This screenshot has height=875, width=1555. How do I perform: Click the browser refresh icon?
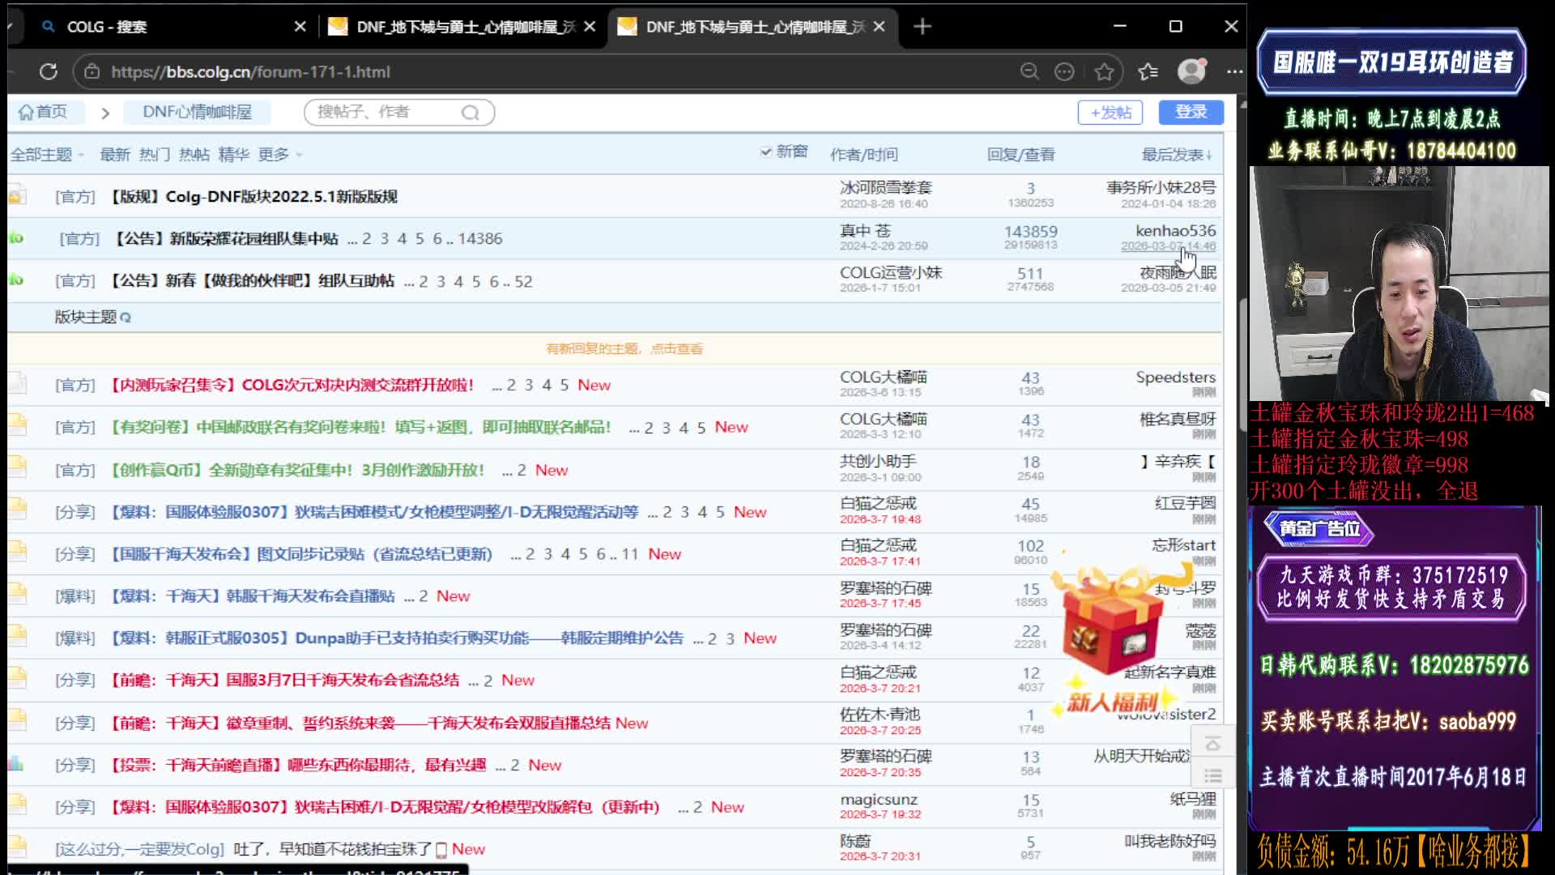pos(49,71)
